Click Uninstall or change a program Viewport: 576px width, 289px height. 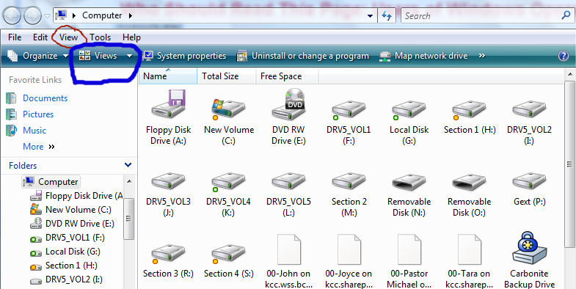[x=303, y=56]
